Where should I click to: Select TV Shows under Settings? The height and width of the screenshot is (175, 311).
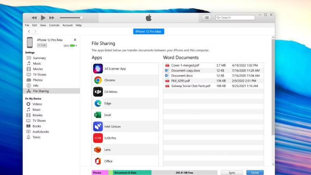pyautogui.click(x=40, y=75)
